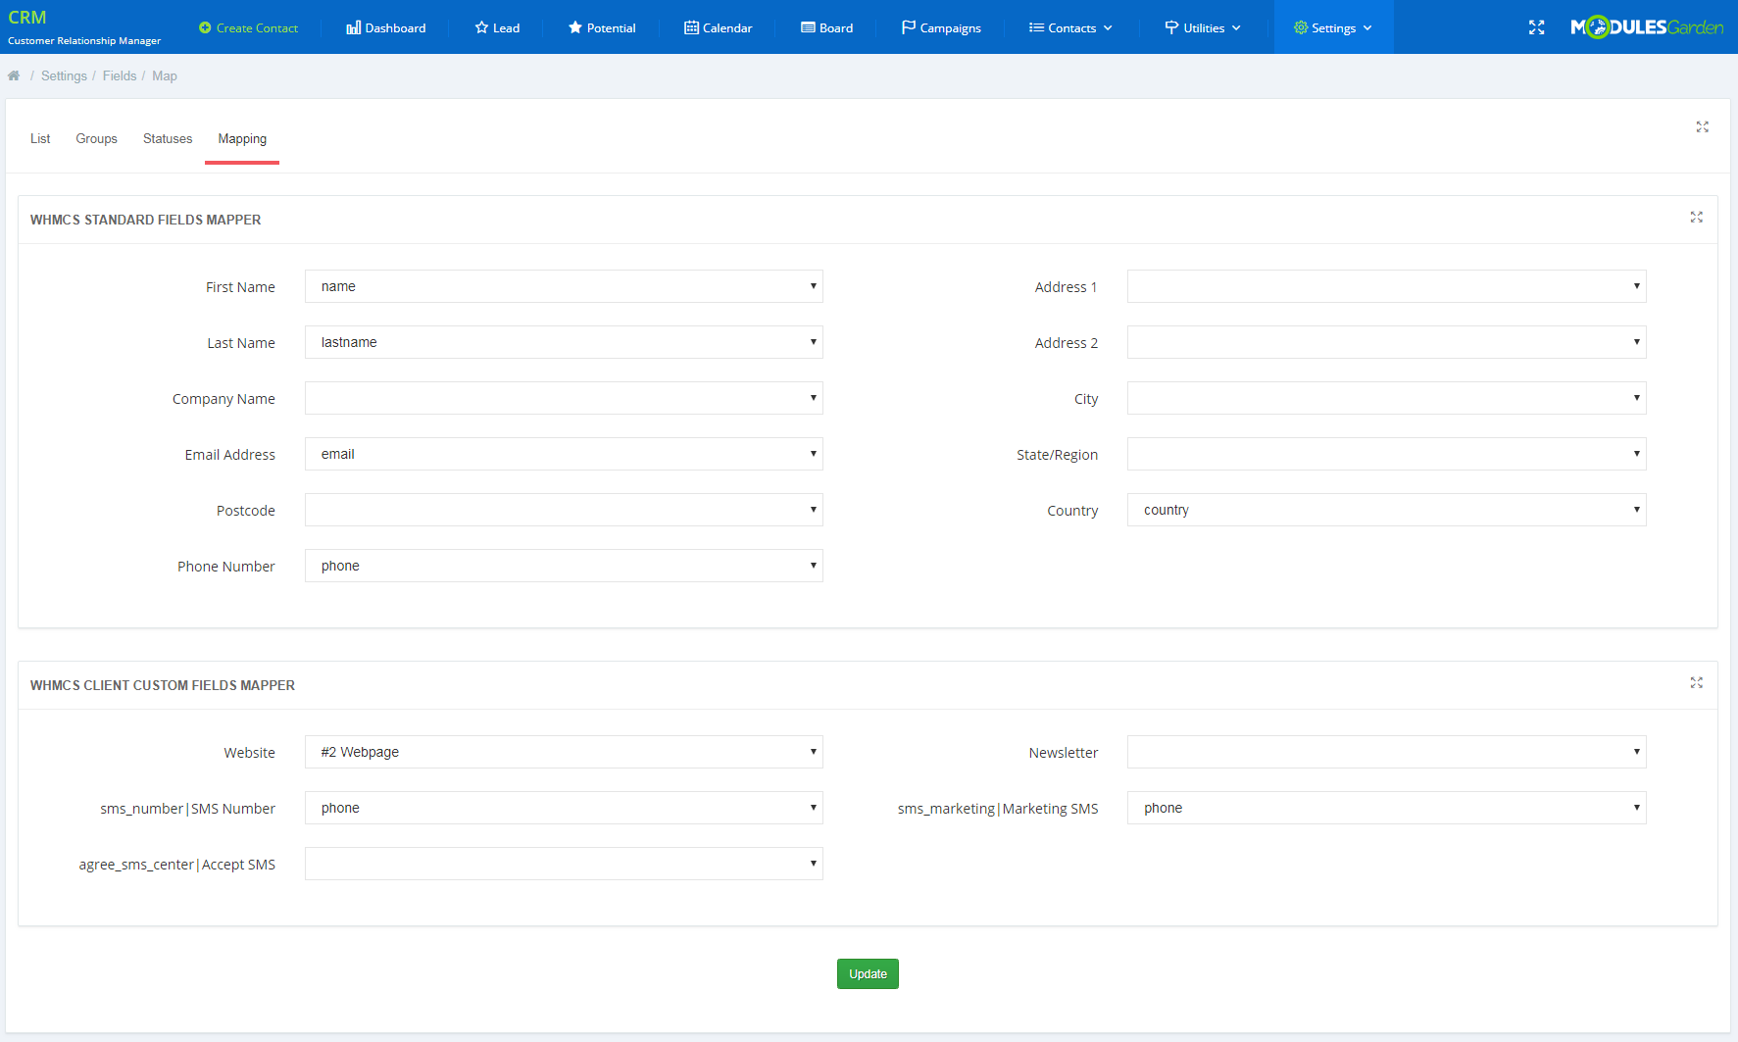Switch to the Groups tab

(x=96, y=138)
